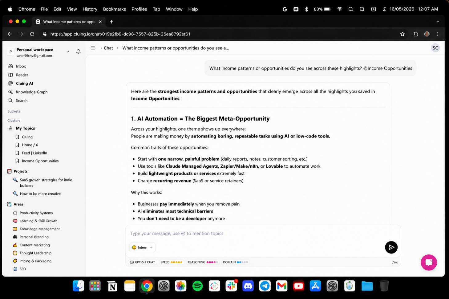449x299 pixels.
Task: Collapse the Projects section
Action: tap(20, 171)
